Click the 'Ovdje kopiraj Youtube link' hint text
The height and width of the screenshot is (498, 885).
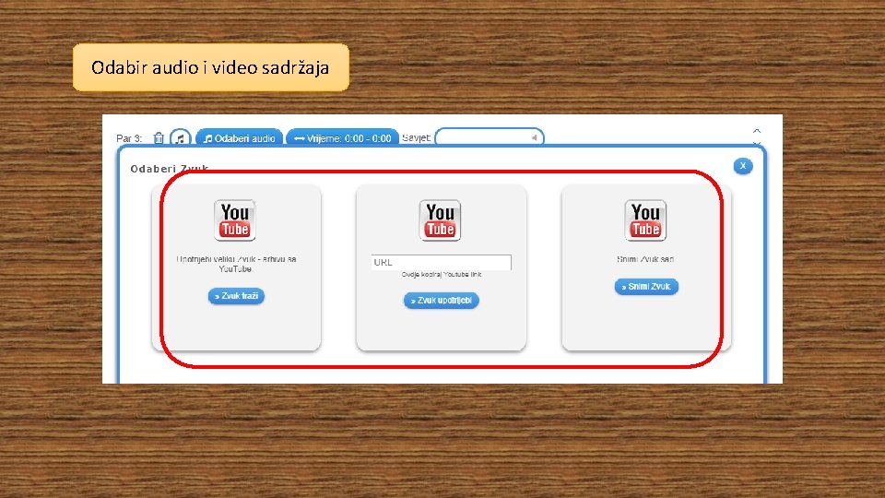tap(442, 275)
